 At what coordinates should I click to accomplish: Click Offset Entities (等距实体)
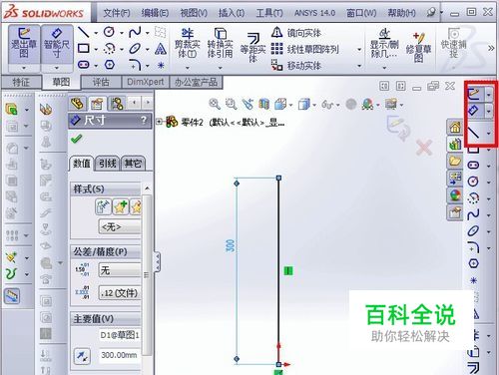click(252, 47)
